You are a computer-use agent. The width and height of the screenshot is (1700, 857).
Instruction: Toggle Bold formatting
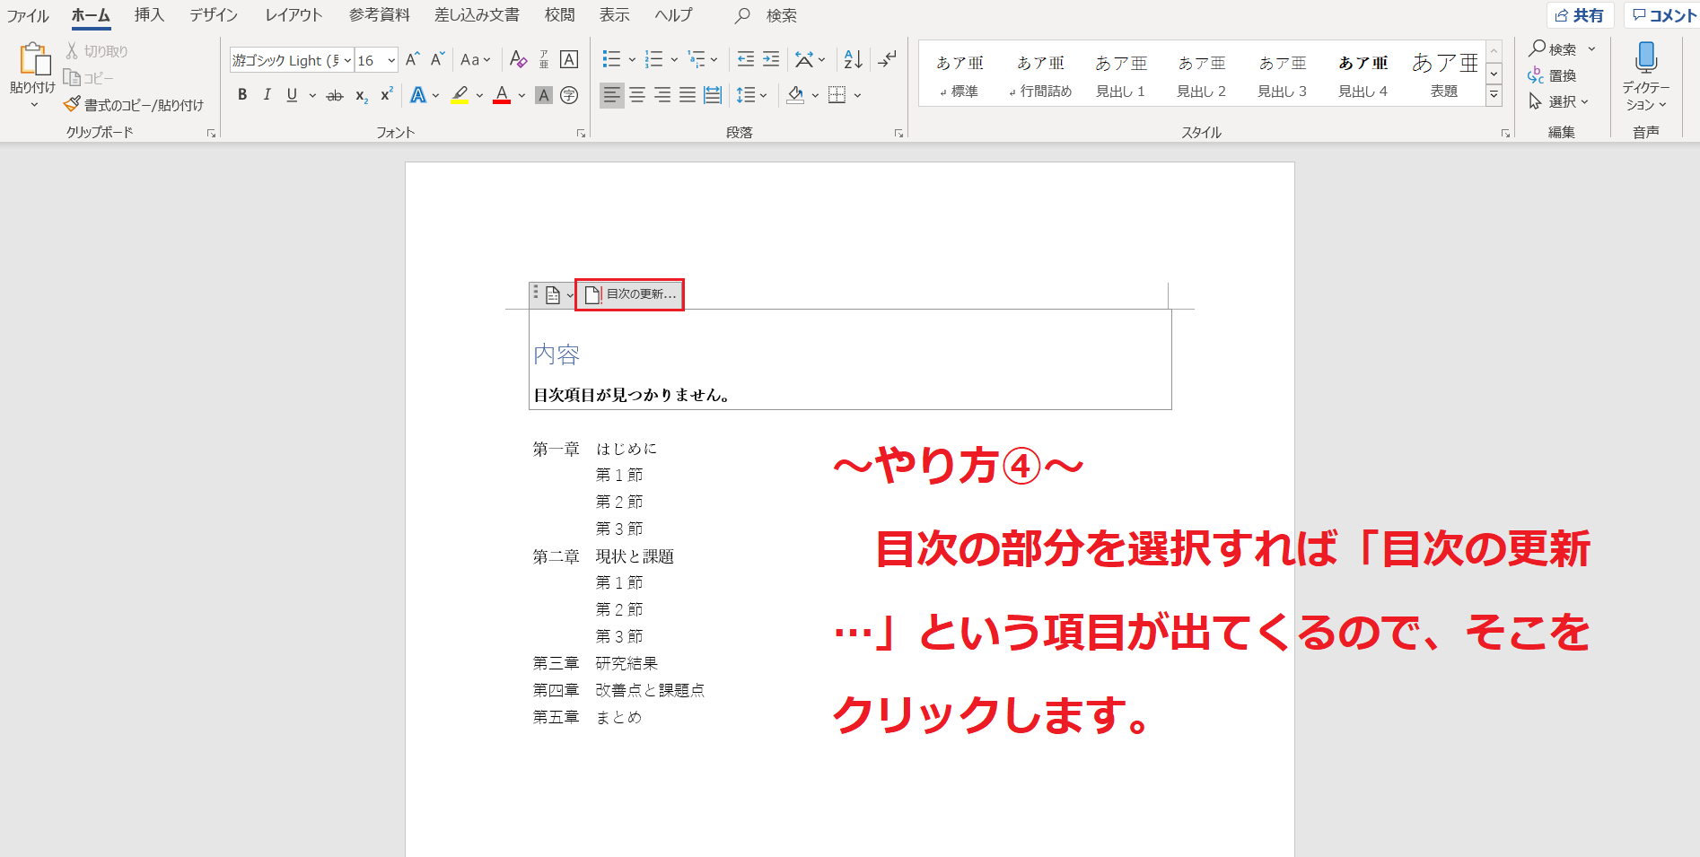click(242, 95)
